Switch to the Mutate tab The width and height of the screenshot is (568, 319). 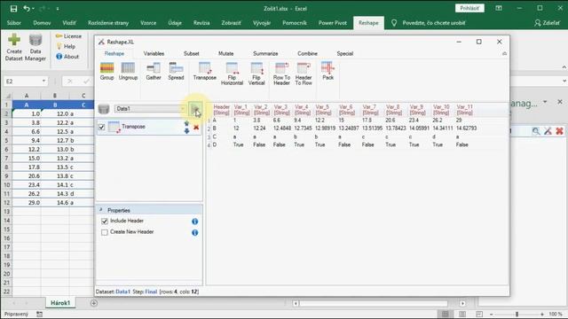click(x=225, y=53)
